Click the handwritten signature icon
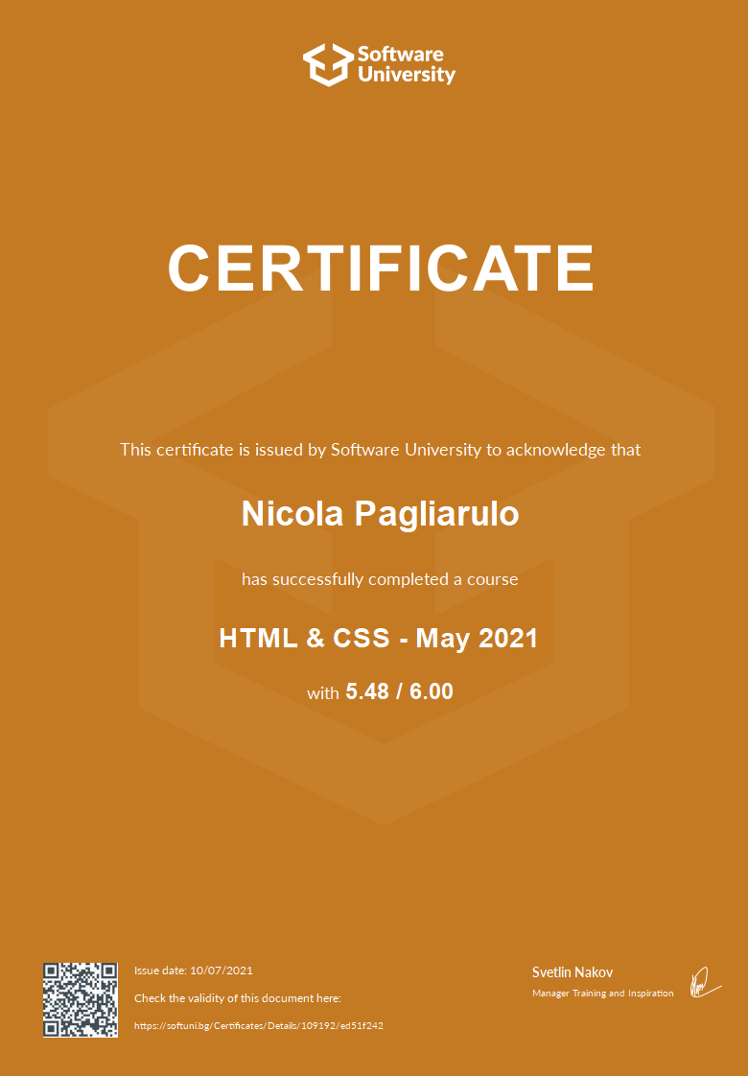Screen dimensions: 748x1076 click(704, 981)
